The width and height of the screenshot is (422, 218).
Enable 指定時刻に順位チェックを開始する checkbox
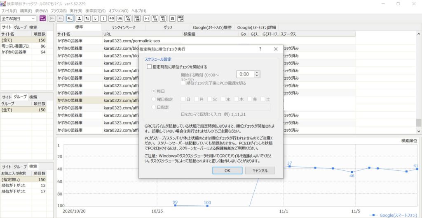click(149, 67)
